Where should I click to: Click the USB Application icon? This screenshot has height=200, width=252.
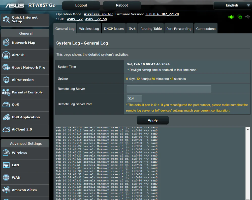[x=6, y=117]
